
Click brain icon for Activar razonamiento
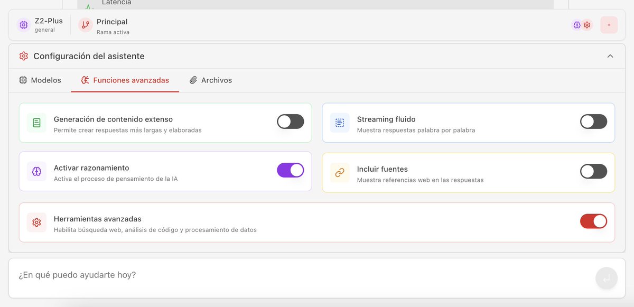click(x=36, y=171)
